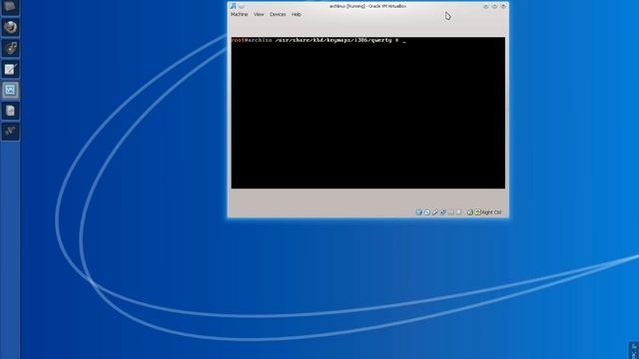Click the optical disk status icon
The image size is (639, 359).
click(x=427, y=212)
